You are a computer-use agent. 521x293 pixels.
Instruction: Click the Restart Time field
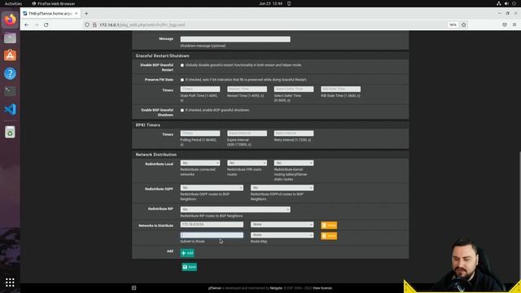[x=247, y=89]
